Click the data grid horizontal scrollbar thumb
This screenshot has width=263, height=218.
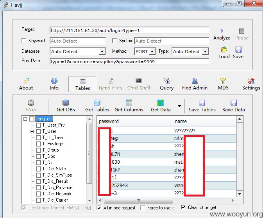[x=138, y=200]
